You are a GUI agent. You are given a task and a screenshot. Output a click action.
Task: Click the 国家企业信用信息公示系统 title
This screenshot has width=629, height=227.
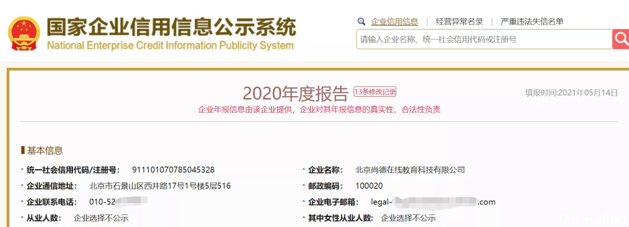click(171, 27)
